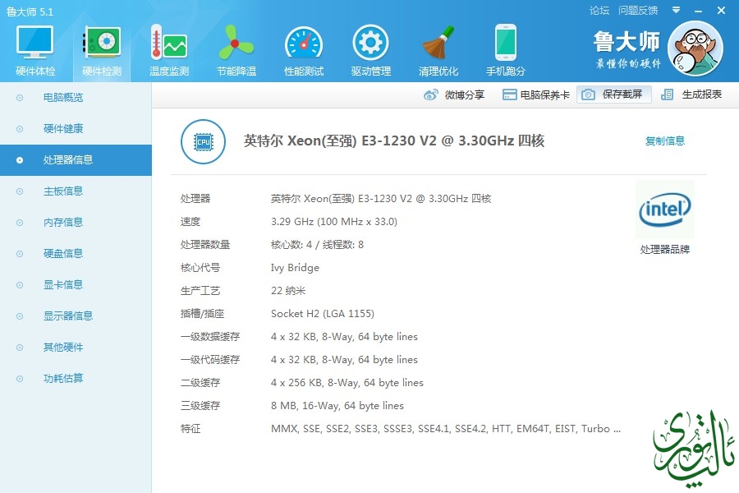Select 显卡信息 in the sidebar
The image size is (739, 493).
76,284
